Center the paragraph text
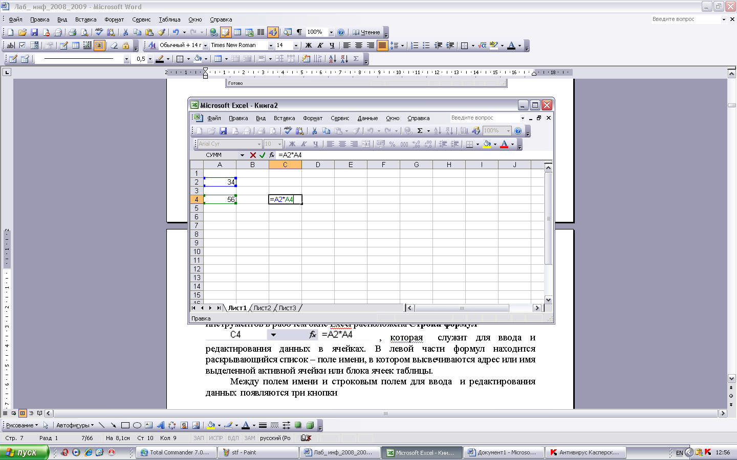 [x=358, y=45]
